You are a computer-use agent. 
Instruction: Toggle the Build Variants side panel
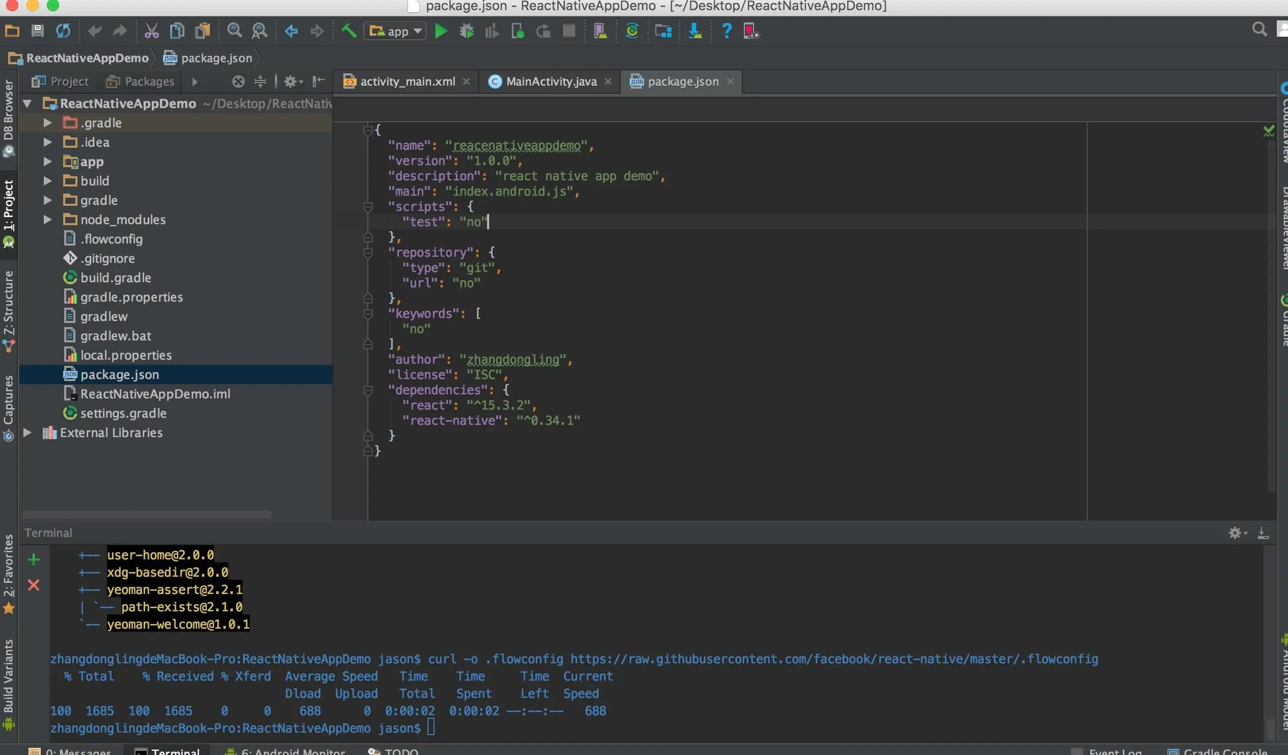click(9, 684)
